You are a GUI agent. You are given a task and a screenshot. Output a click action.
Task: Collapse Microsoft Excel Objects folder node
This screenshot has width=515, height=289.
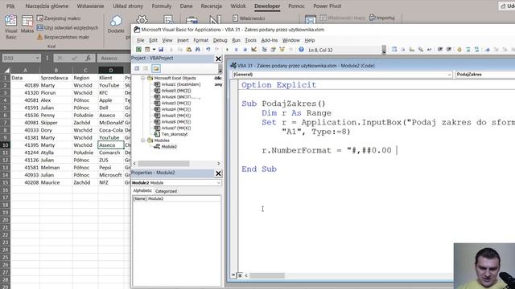143,78
